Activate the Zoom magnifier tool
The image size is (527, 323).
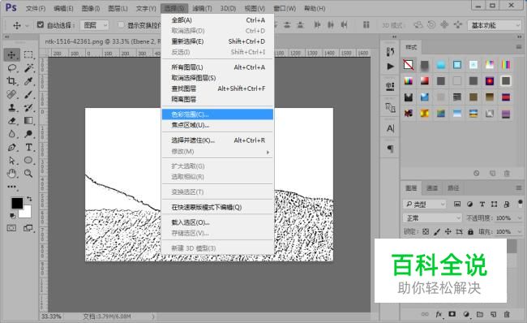(x=28, y=174)
